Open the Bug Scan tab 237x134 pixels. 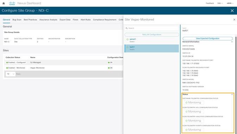(x=17, y=20)
